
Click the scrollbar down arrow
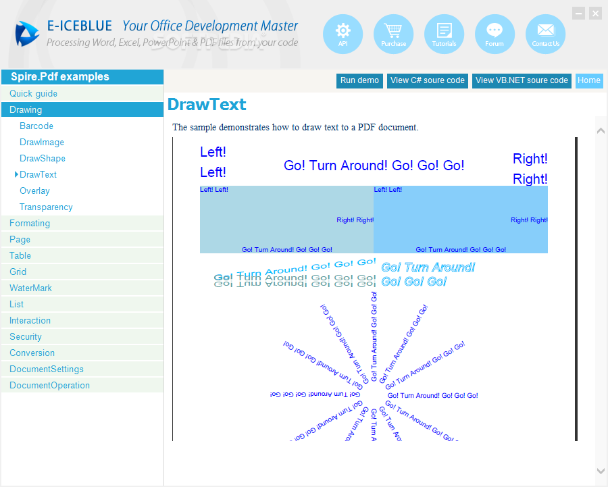tap(601, 471)
